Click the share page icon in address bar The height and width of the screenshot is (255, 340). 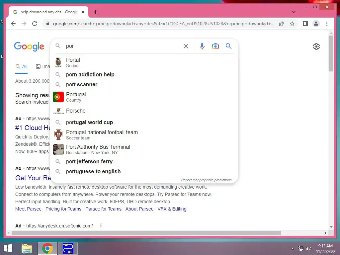pos(282,24)
